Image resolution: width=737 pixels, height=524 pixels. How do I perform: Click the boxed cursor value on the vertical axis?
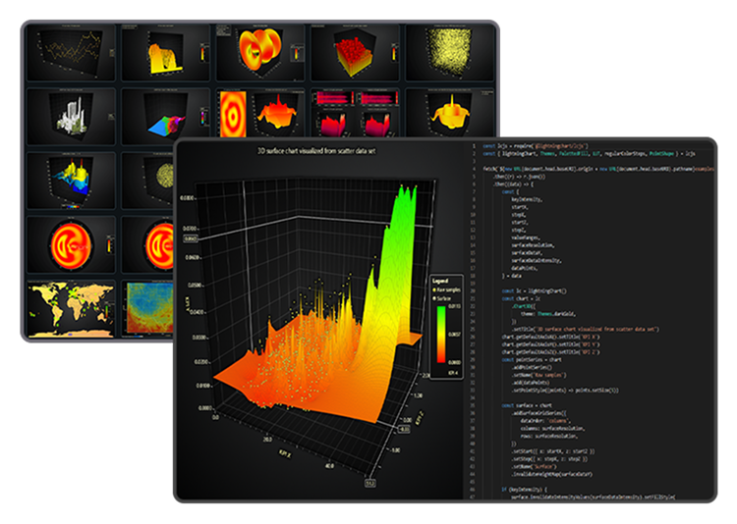[x=191, y=238]
